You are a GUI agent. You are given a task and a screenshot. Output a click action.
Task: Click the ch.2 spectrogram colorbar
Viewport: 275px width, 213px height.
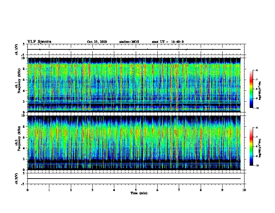click(x=251, y=147)
